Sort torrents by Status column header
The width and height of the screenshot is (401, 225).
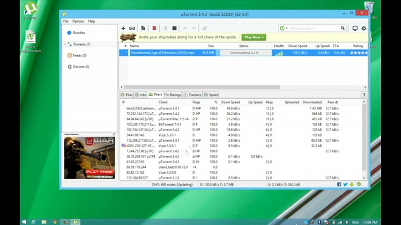[x=244, y=46]
